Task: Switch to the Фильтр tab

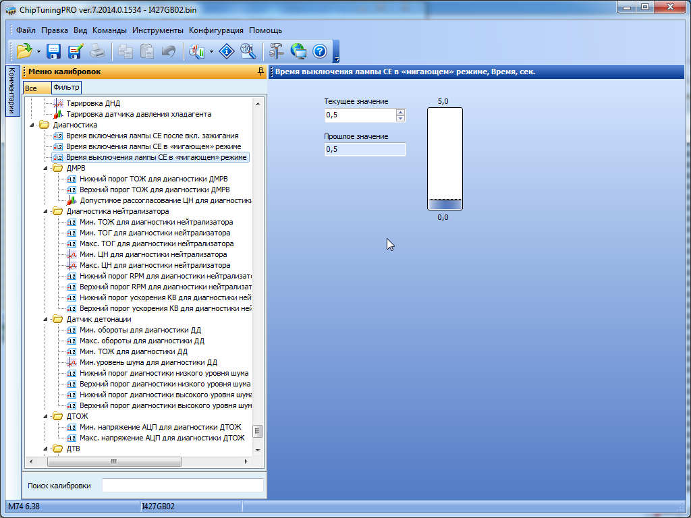Action: (66, 88)
